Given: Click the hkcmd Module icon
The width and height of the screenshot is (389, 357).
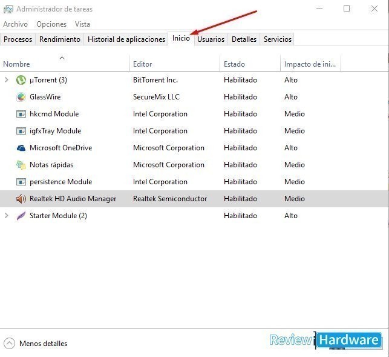Looking at the screenshot, I should click(x=21, y=114).
